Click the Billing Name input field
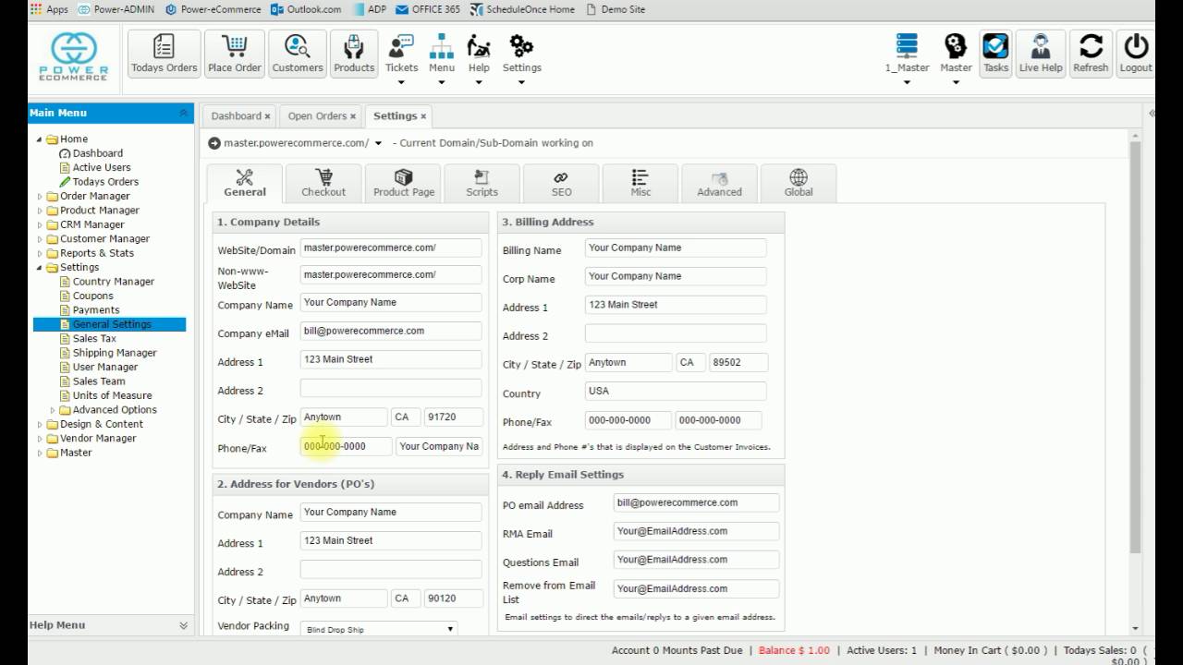This screenshot has height=665, width=1183. click(x=676, y=248)
